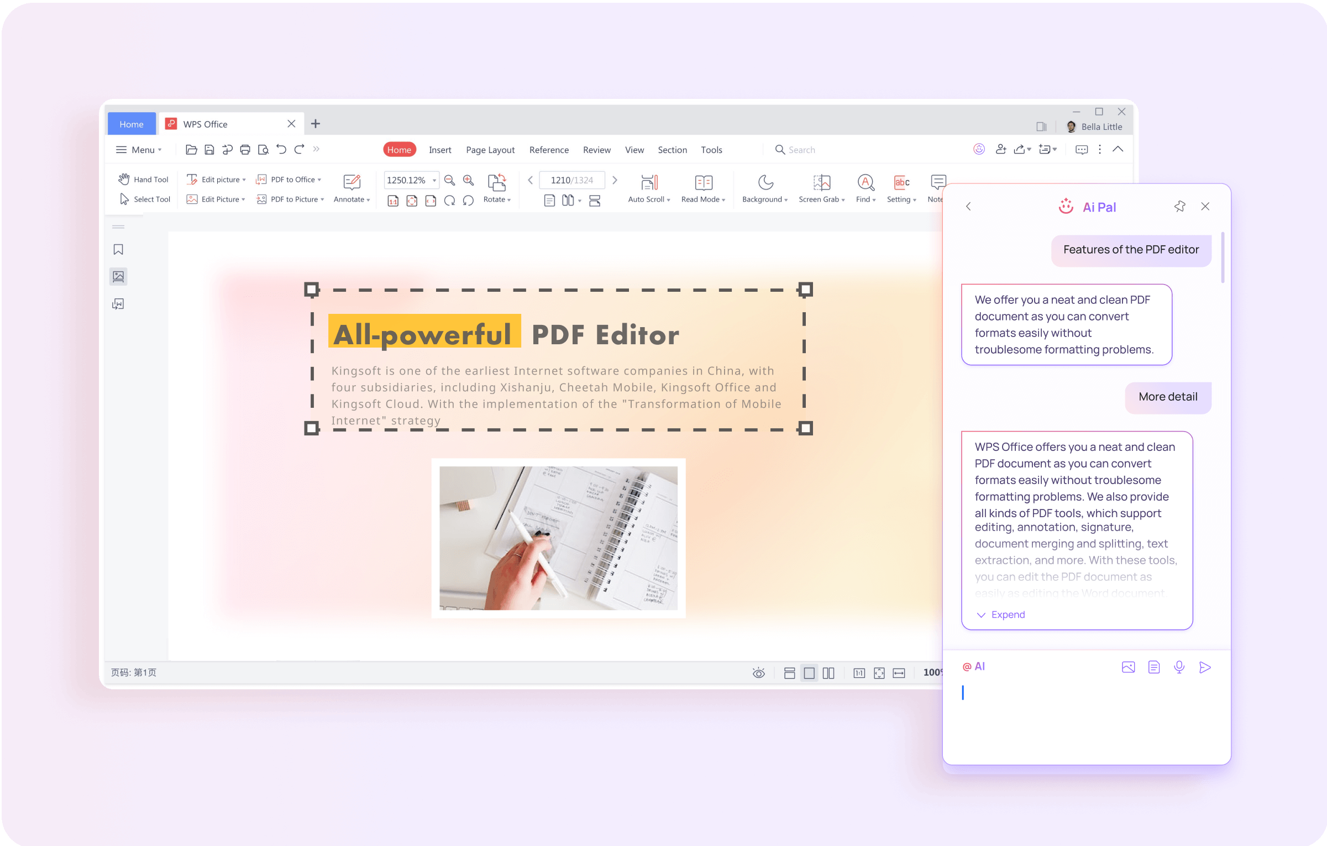Open the Page Layout tab
Image resolution: width=1327 pixels, height=846 pixels.
490,150
